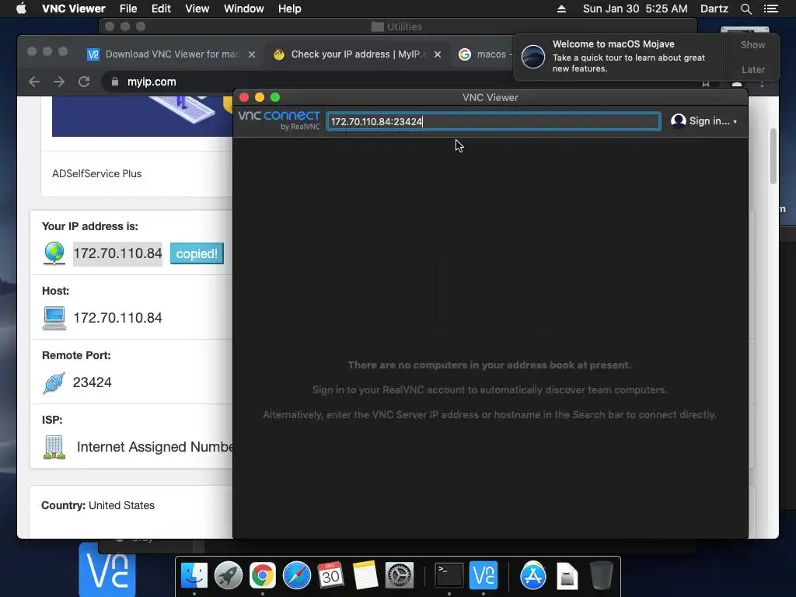Viewport: 796px width, 597px height.
Task: Open the Edit menu
Action: click(161, 9)
